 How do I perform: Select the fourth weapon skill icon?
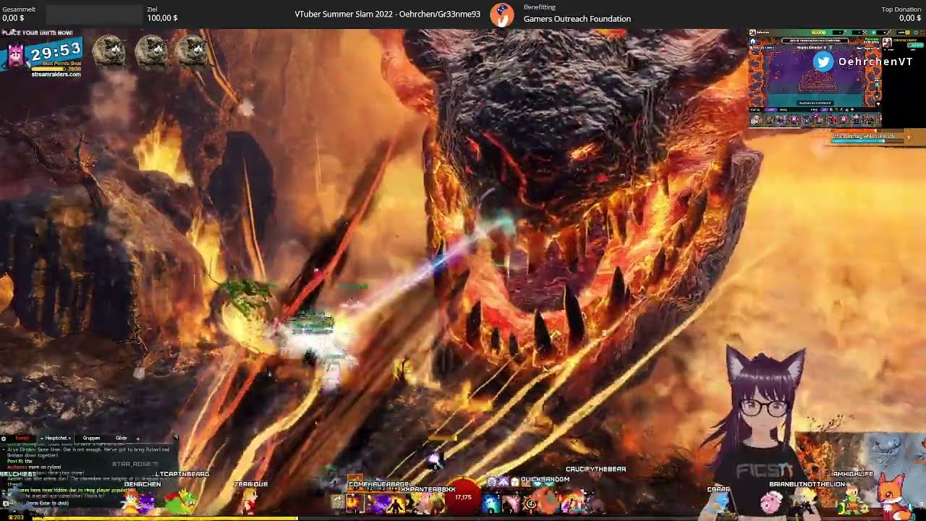click(x=416, y=504)
